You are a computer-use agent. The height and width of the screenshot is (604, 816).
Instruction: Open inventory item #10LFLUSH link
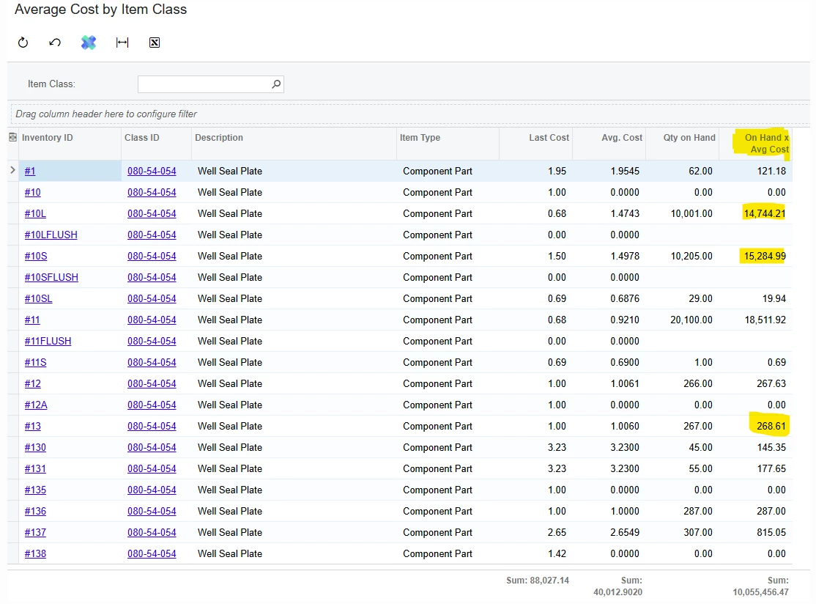(51, 235)
